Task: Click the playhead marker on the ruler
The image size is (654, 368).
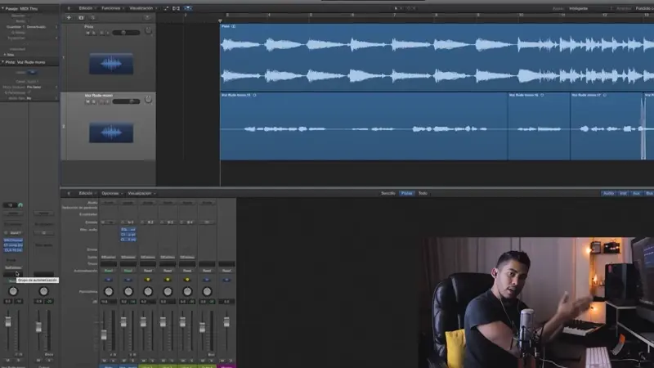Action: [220, 20]
